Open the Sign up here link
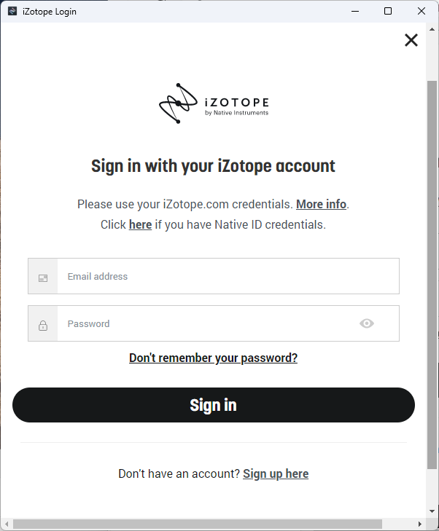Image resolution: width=439 pixels, height=531 pixels. click(276, 473)
